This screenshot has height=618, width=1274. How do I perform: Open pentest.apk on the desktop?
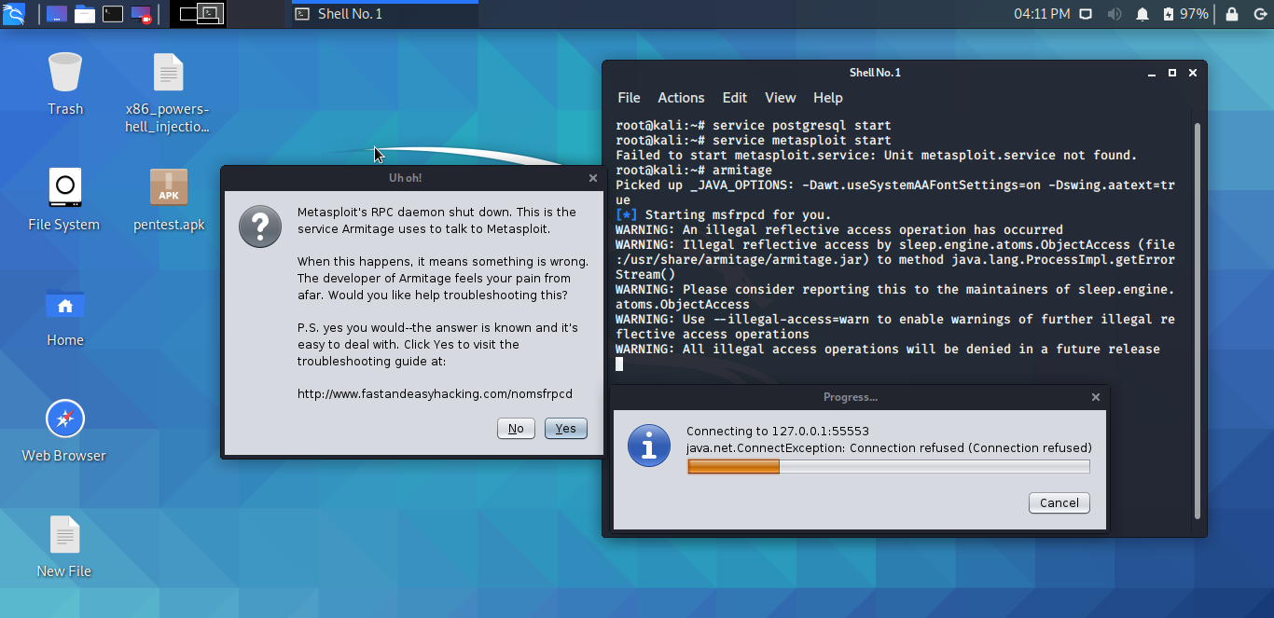(168, 187)
